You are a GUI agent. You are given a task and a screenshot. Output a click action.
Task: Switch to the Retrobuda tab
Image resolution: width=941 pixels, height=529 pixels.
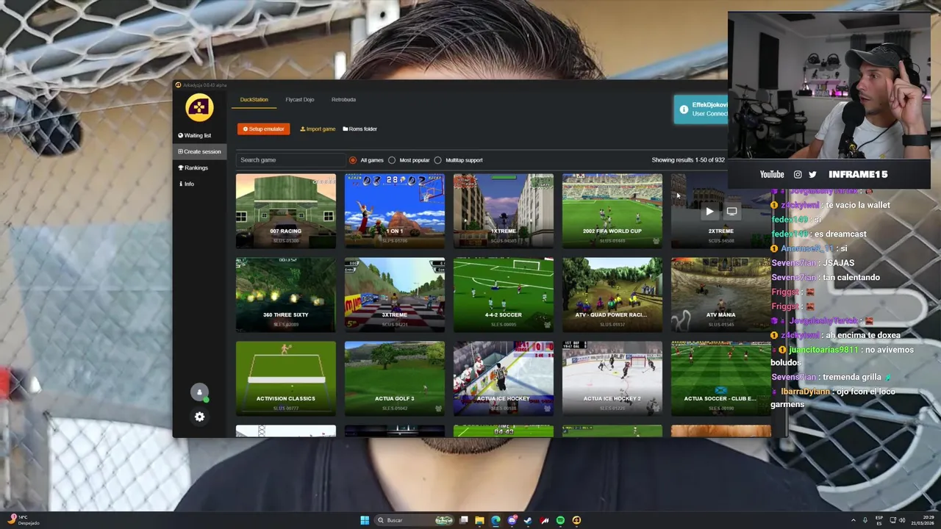click(343, 99)
